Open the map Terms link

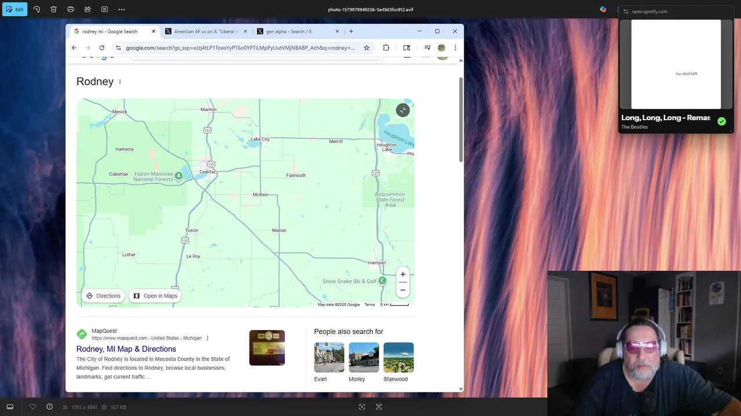tap(369, 304)
